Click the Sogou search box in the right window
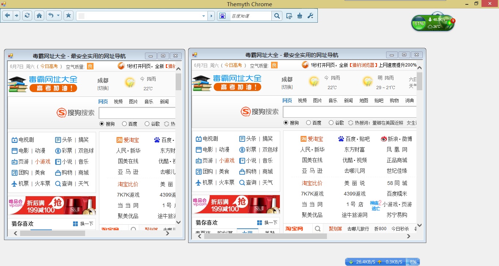 click(350, 112)
